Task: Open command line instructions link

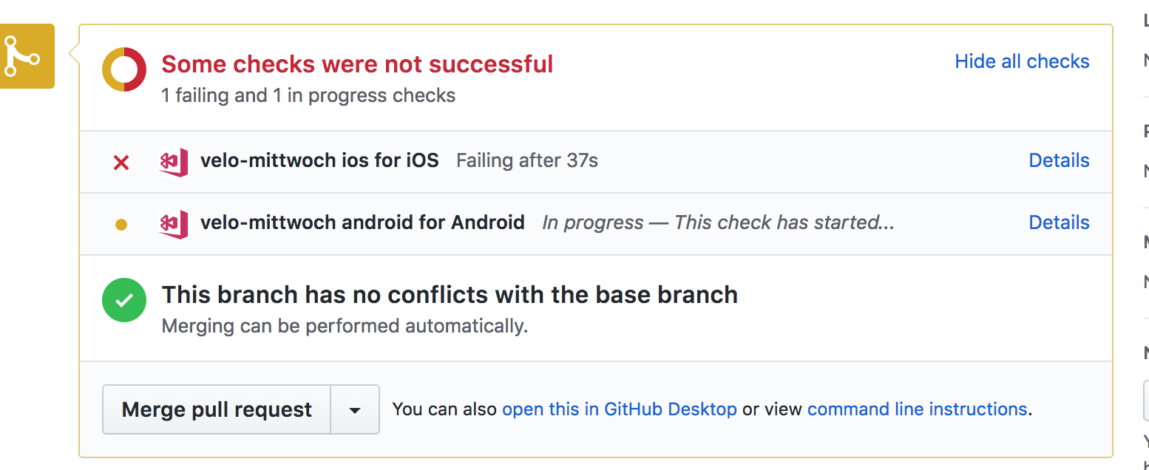Action: (x=917, y=409)
